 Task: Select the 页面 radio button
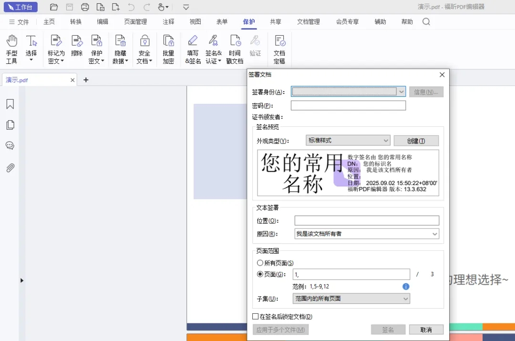coord(260,274)
